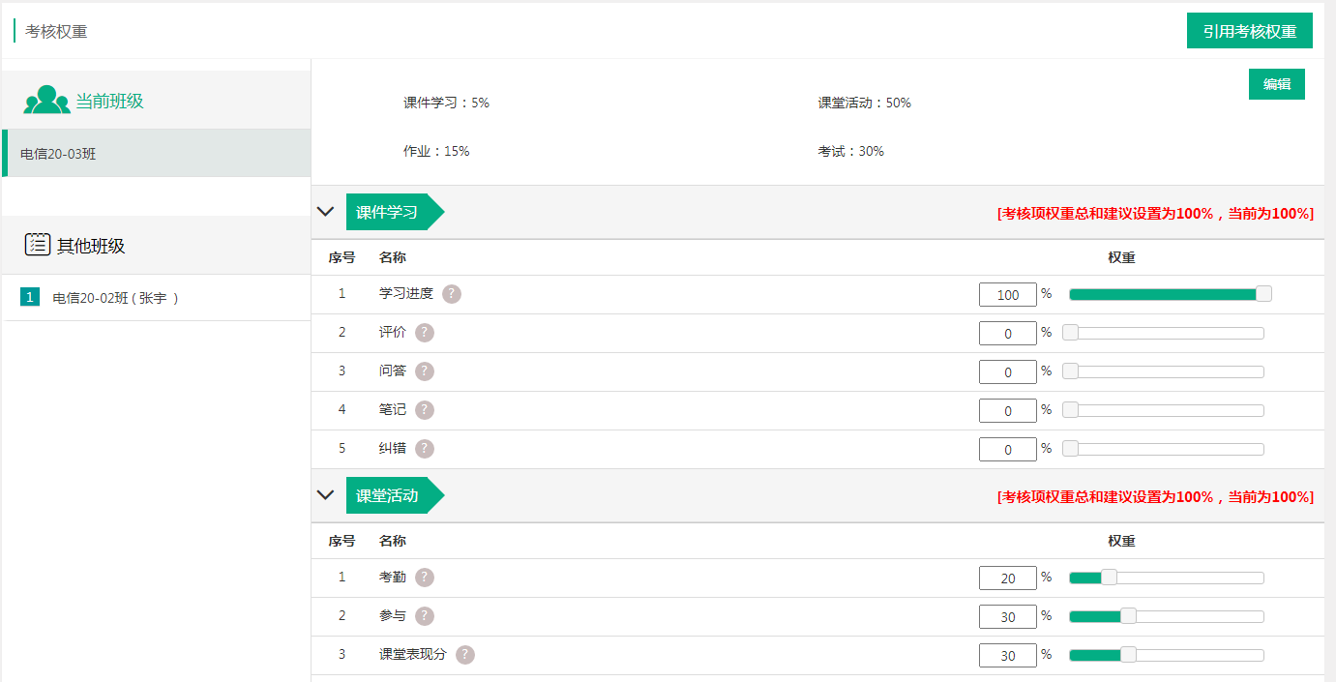
Task: Select current class 电信20-03班
Action: point(157,154)
